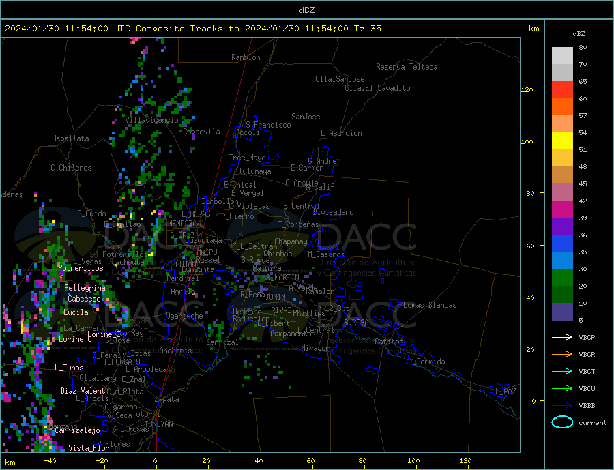This screenshot has height=470, width=614.
Task: Select the blue swatch between 36 and 35
Action: pos(562,244)
